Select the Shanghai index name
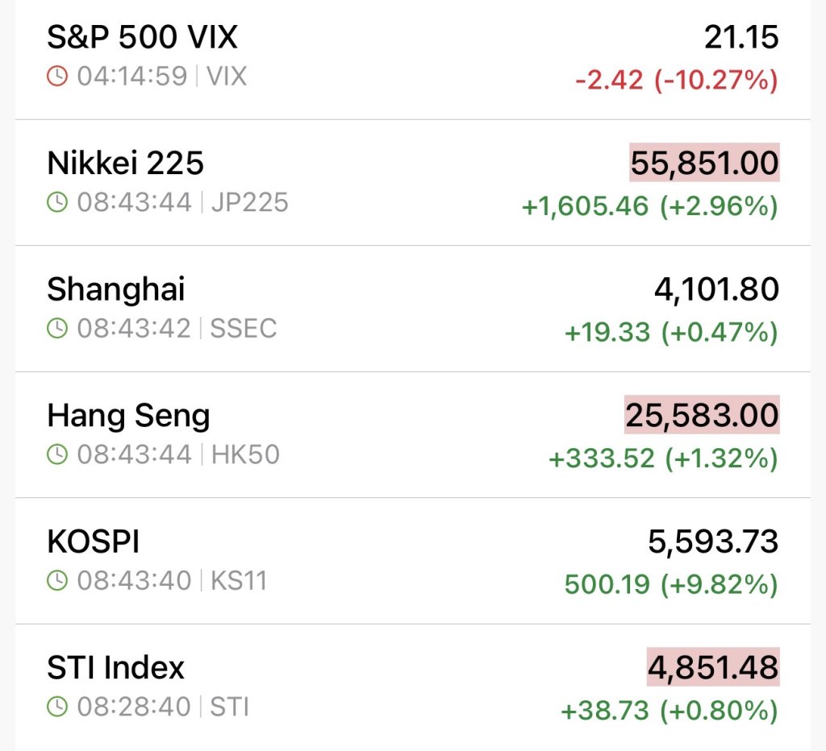 [116, 289]
